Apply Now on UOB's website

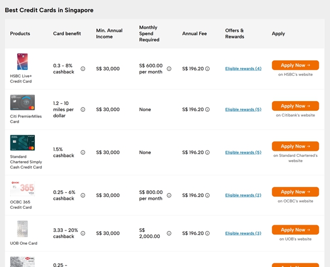click(x=295, y=230)
